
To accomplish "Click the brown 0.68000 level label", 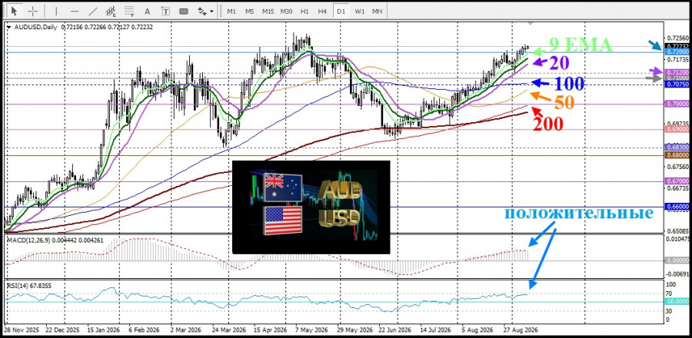I will tap(677, 155).
